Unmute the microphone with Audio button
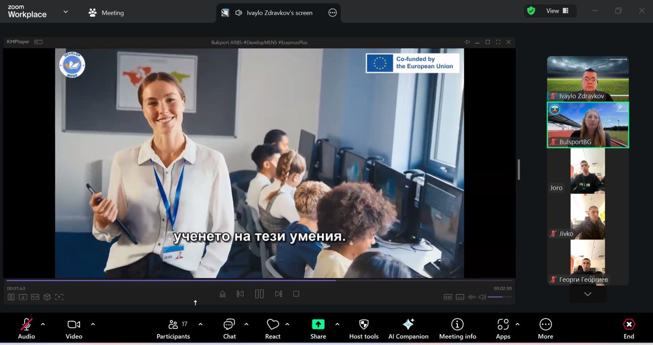Screen dimensions: 653x345 (27, 328)
